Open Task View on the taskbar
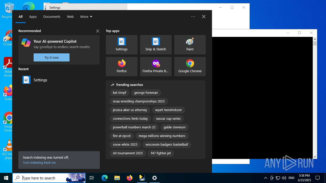The height and width of the screenshot is (183, 326). (92, 178)
